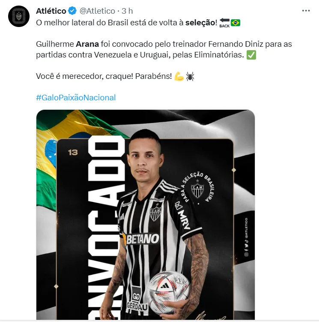Open the 3 h timestamp link

click(x=127, y=11)
